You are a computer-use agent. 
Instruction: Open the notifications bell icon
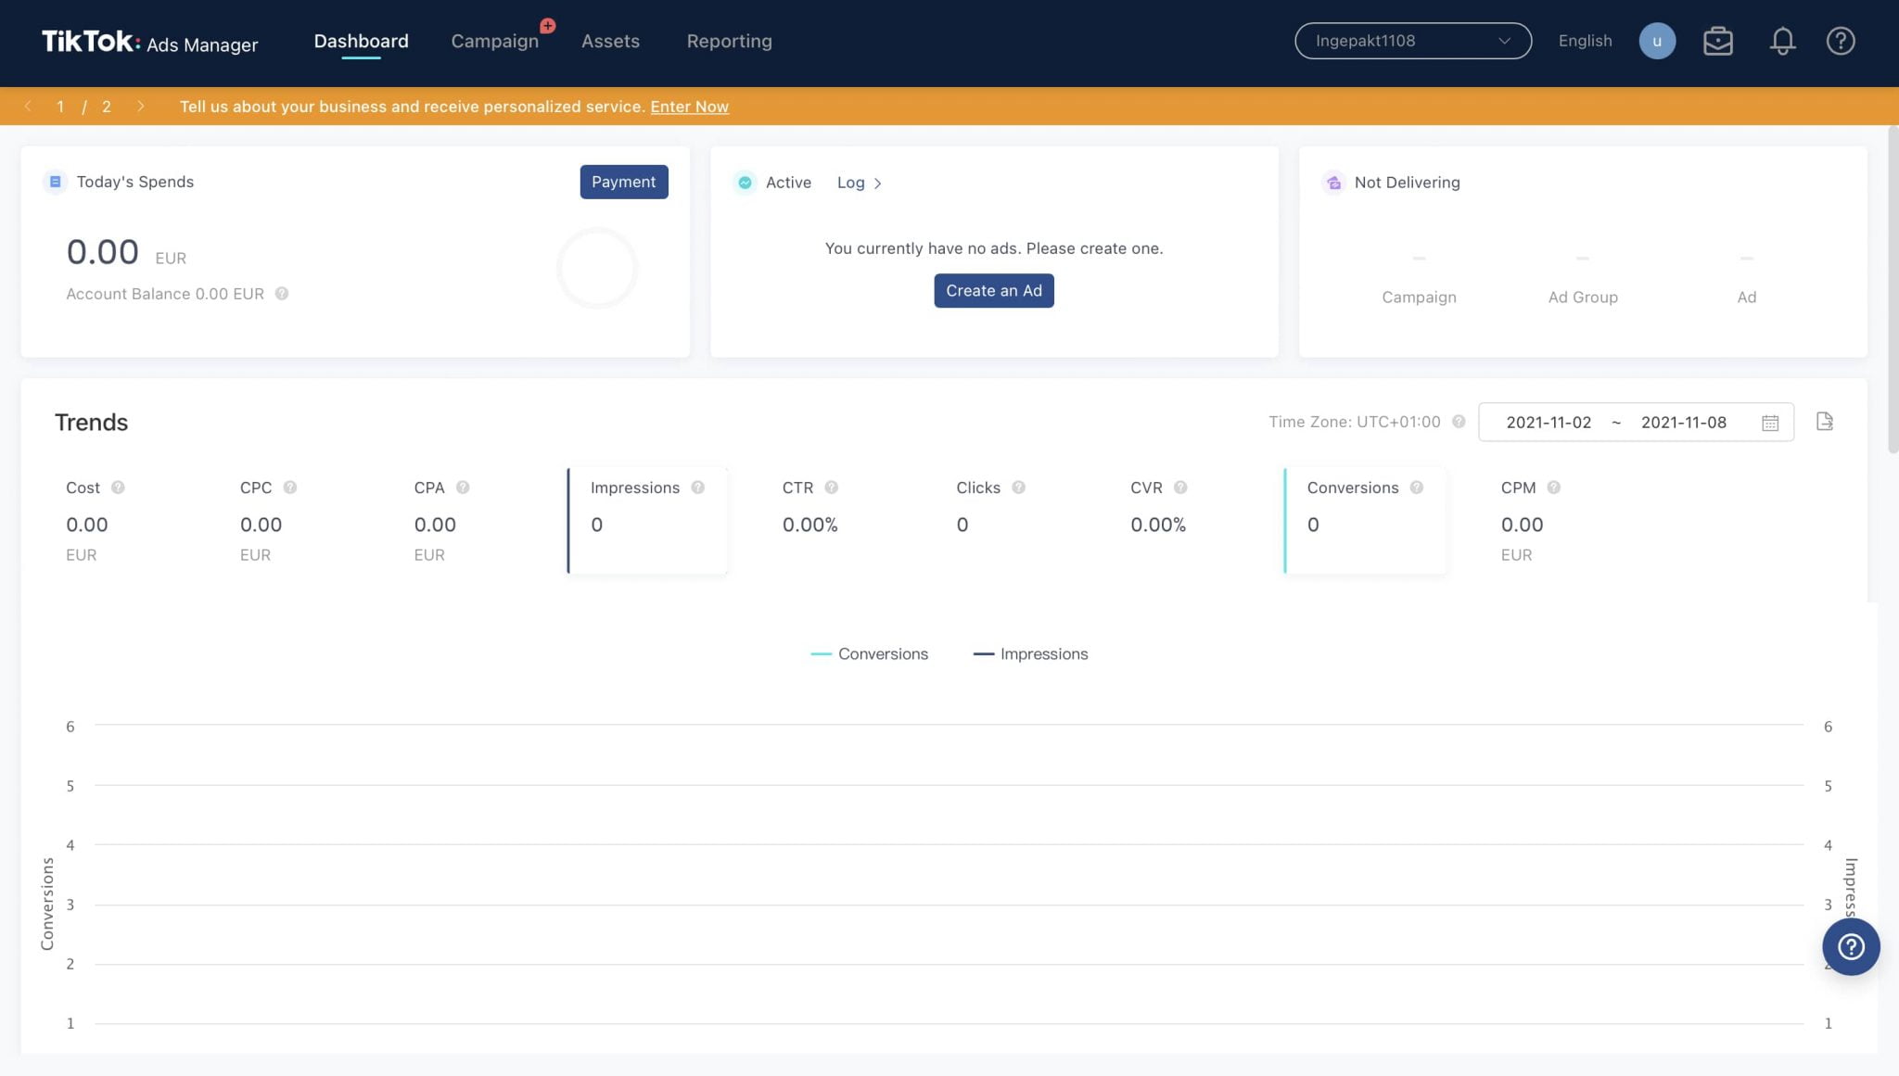1781,41
